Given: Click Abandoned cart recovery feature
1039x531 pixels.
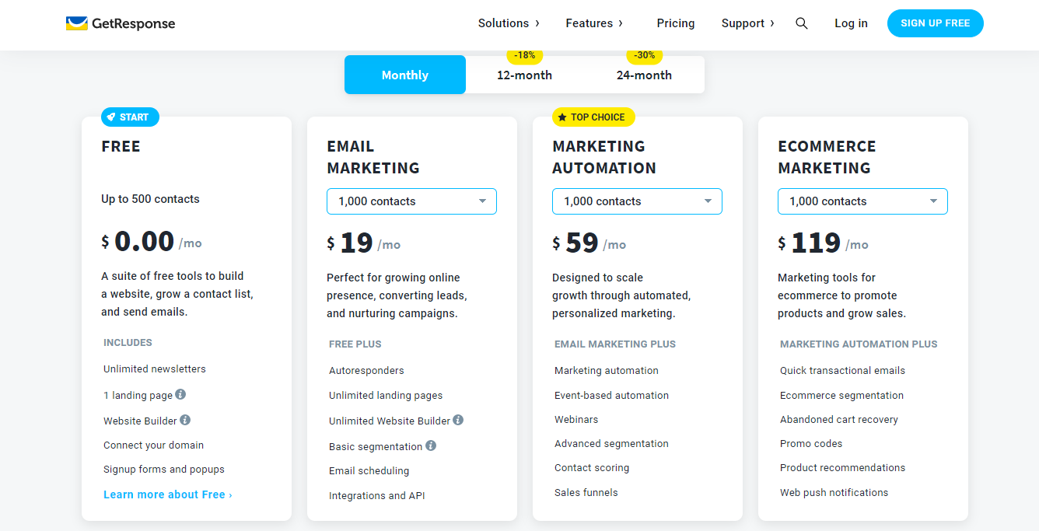Looking at the screenshot, I should (839, 420).
